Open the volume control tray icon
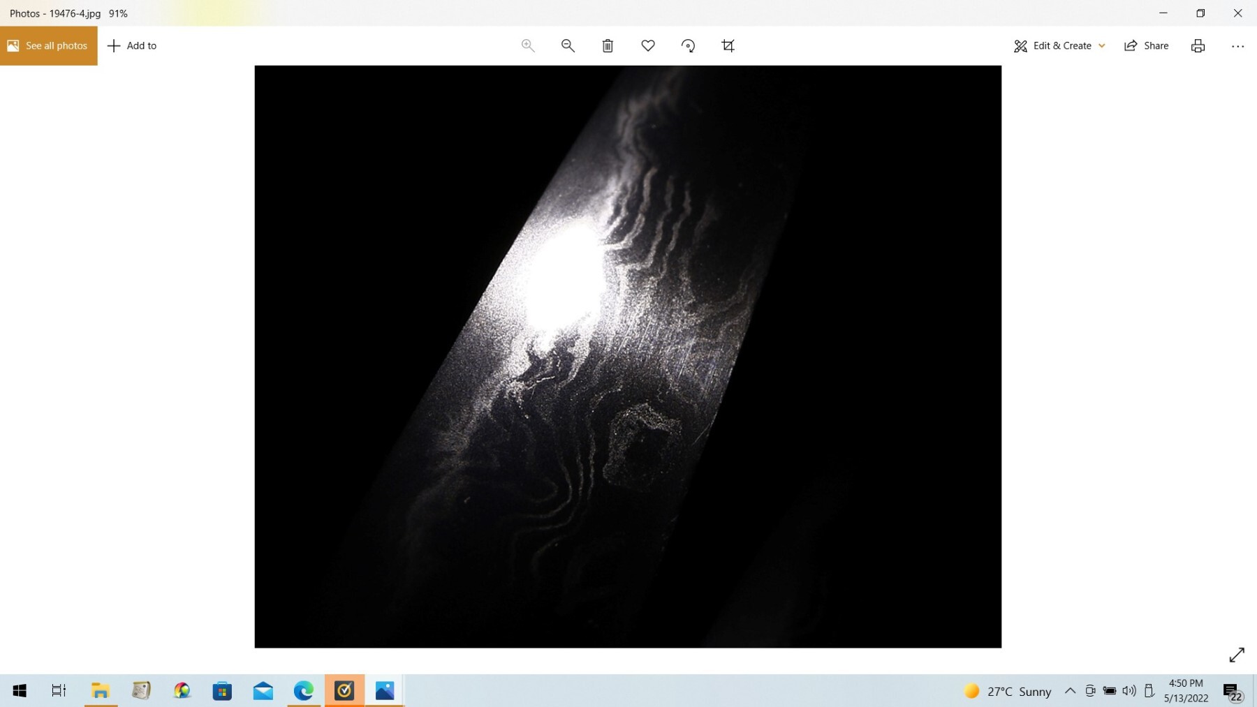This screenshot has width=1257, height=707. [1129, 691]
